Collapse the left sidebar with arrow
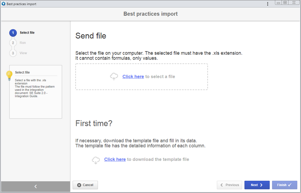 [35, 186]
